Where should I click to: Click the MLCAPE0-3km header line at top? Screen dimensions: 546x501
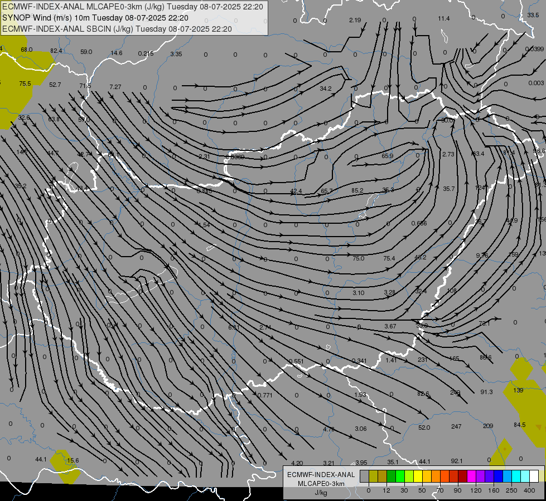pos(133,7)
